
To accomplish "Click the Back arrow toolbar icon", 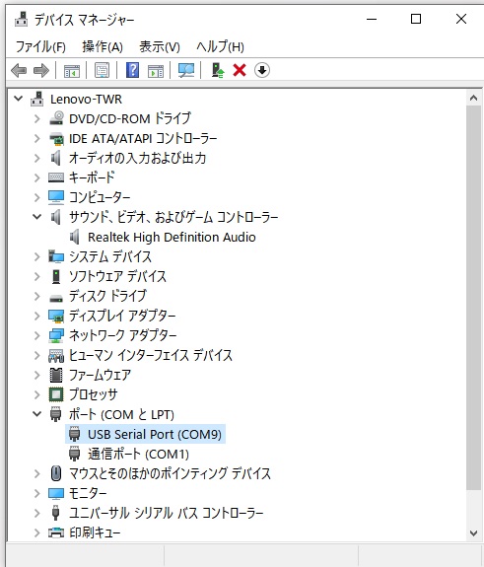I will tap(19, 70).
